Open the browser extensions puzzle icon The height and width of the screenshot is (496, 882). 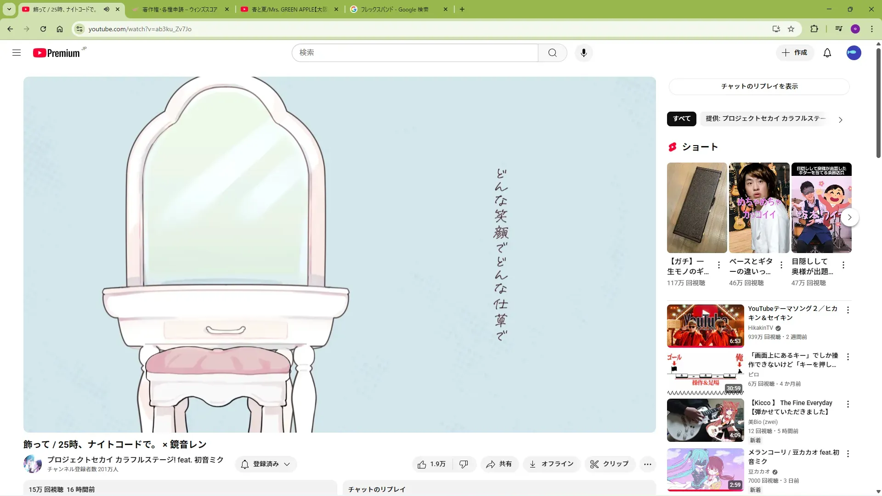click(814, 29)
